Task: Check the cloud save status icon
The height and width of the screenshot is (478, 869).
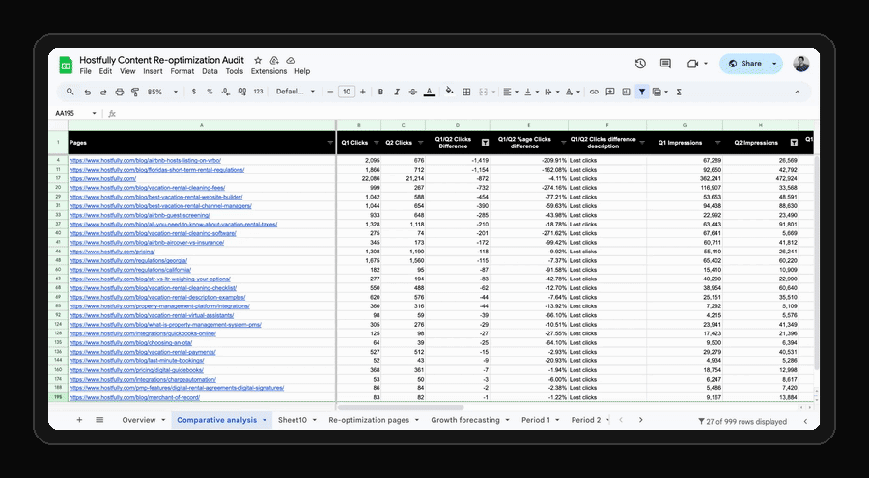Action: pyautogui.click(x=291, y=60)
